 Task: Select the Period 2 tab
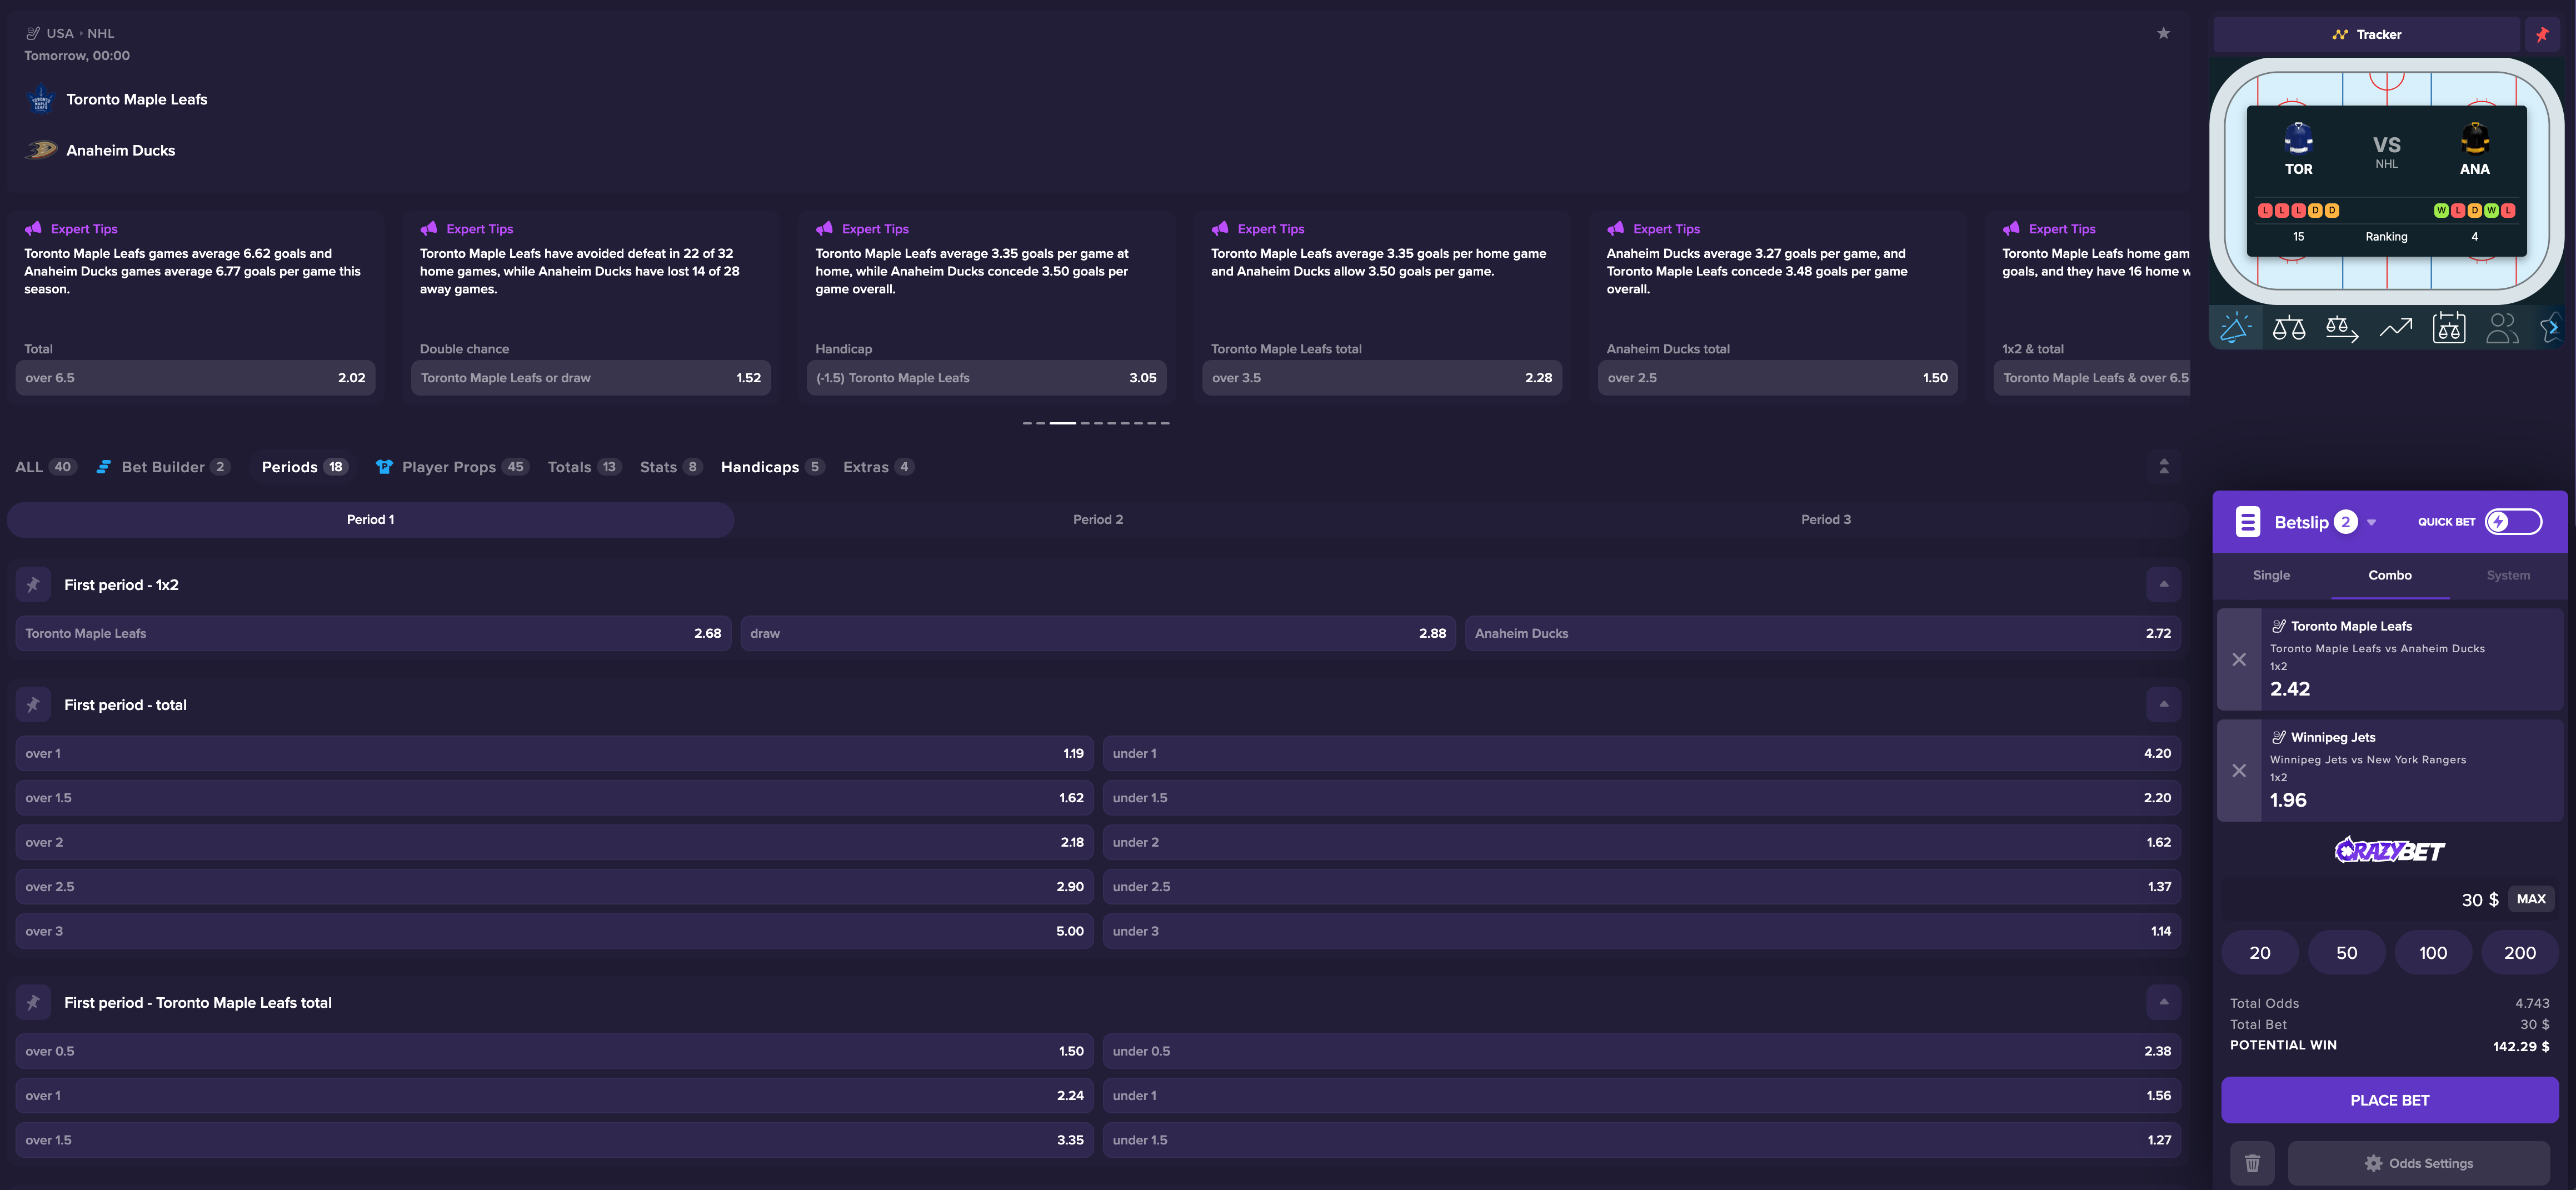(1097, 520)
